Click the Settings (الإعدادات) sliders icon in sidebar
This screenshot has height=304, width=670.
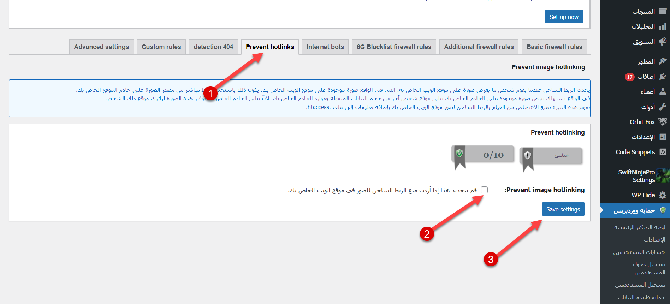(663, 137)
